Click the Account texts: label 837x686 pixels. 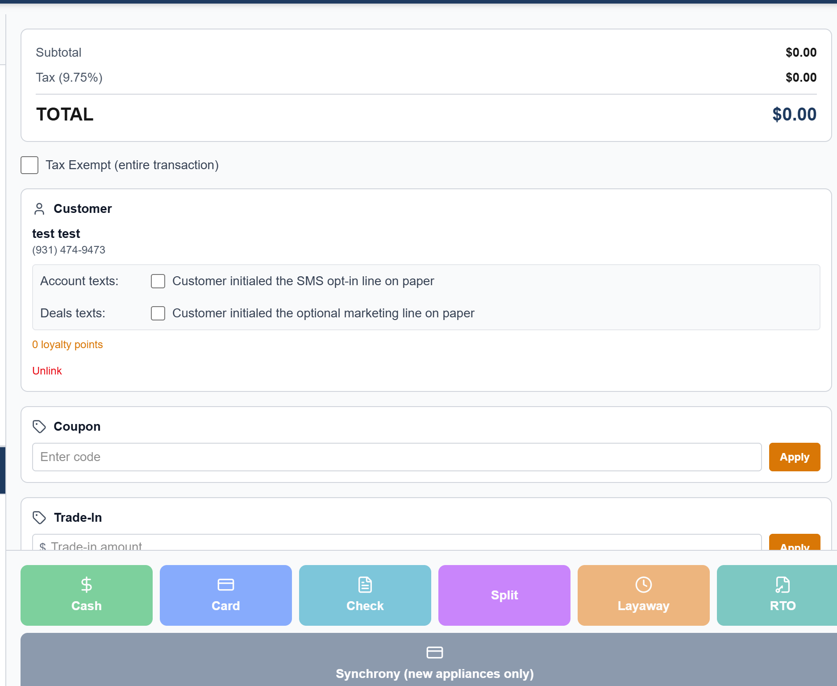click(79, 281)
